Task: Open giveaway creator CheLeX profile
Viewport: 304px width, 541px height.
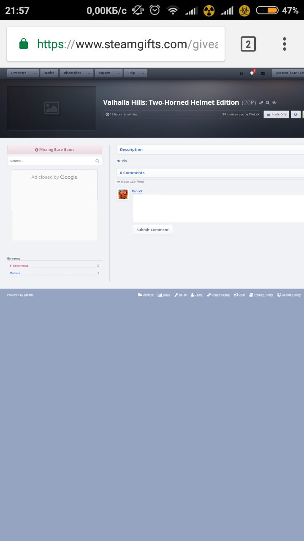Action: click(254, 115)
